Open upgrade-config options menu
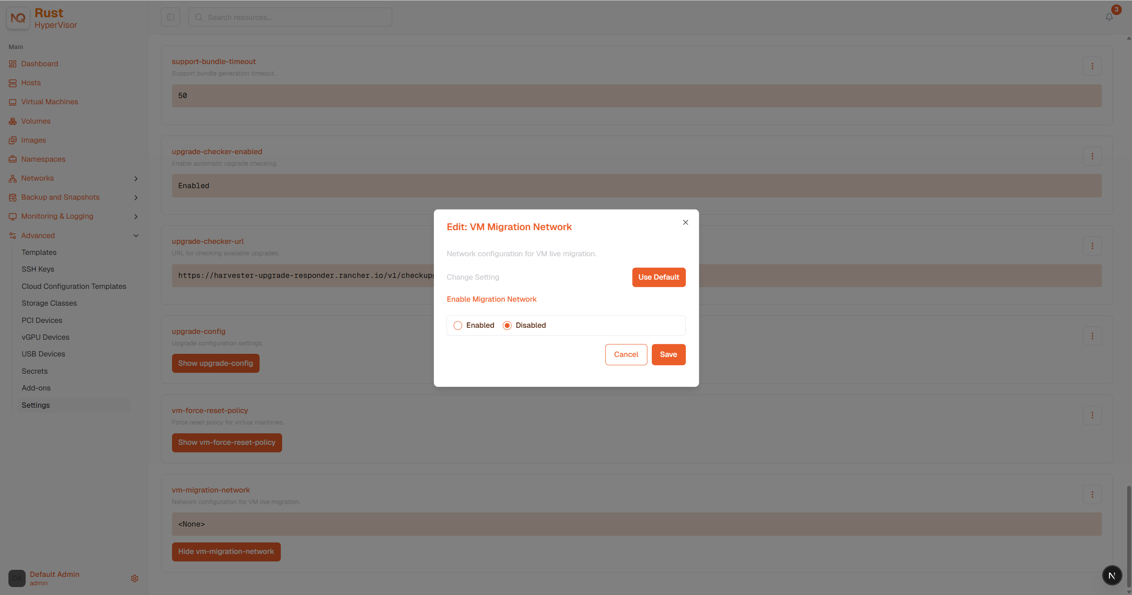The height and width of the screenshot is (595, 1132). tap(1092, 336)
